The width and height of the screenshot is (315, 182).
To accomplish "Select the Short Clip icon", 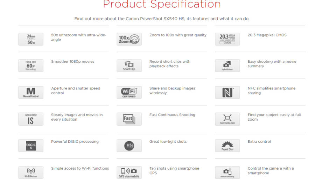I will pyautogui.click(x=129, y=66).
